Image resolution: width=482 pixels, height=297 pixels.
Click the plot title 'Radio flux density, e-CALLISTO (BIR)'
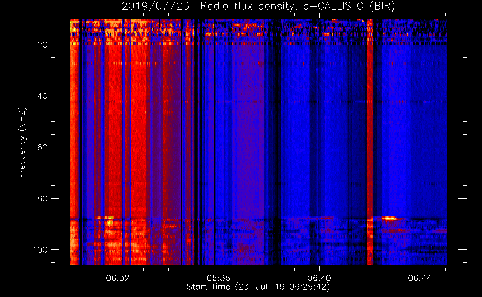point(297,6)
